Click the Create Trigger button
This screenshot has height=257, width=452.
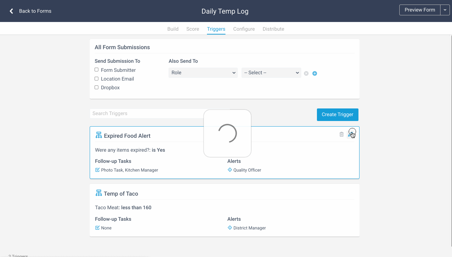click(338, 114)
